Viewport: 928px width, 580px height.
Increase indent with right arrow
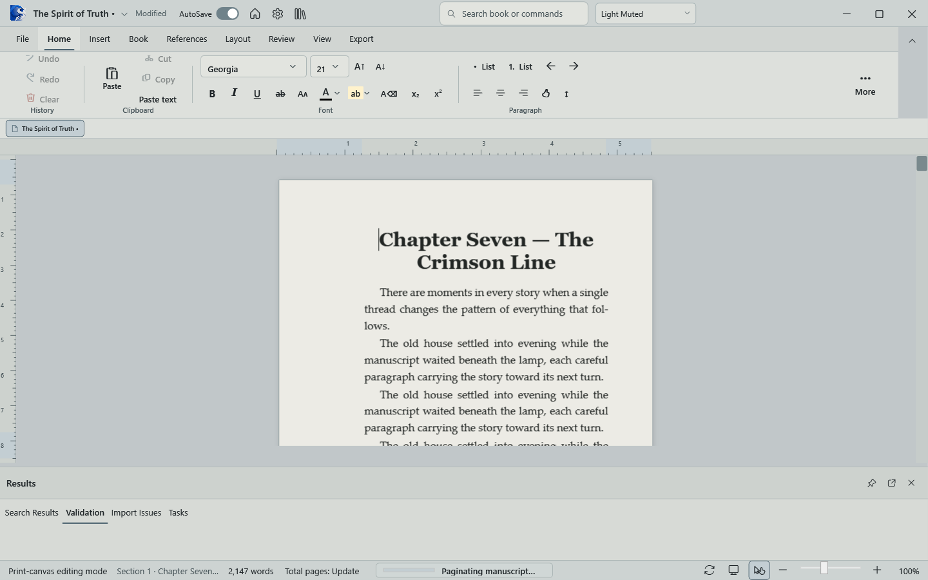point(574,66)
